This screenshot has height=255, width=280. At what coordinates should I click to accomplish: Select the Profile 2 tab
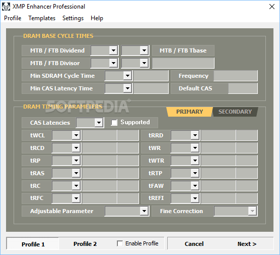click(85, 243)
